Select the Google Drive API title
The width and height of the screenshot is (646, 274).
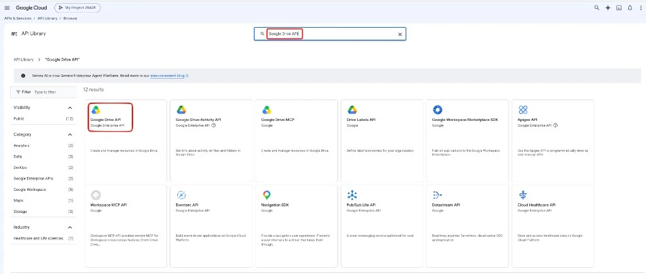coord(105,120)
